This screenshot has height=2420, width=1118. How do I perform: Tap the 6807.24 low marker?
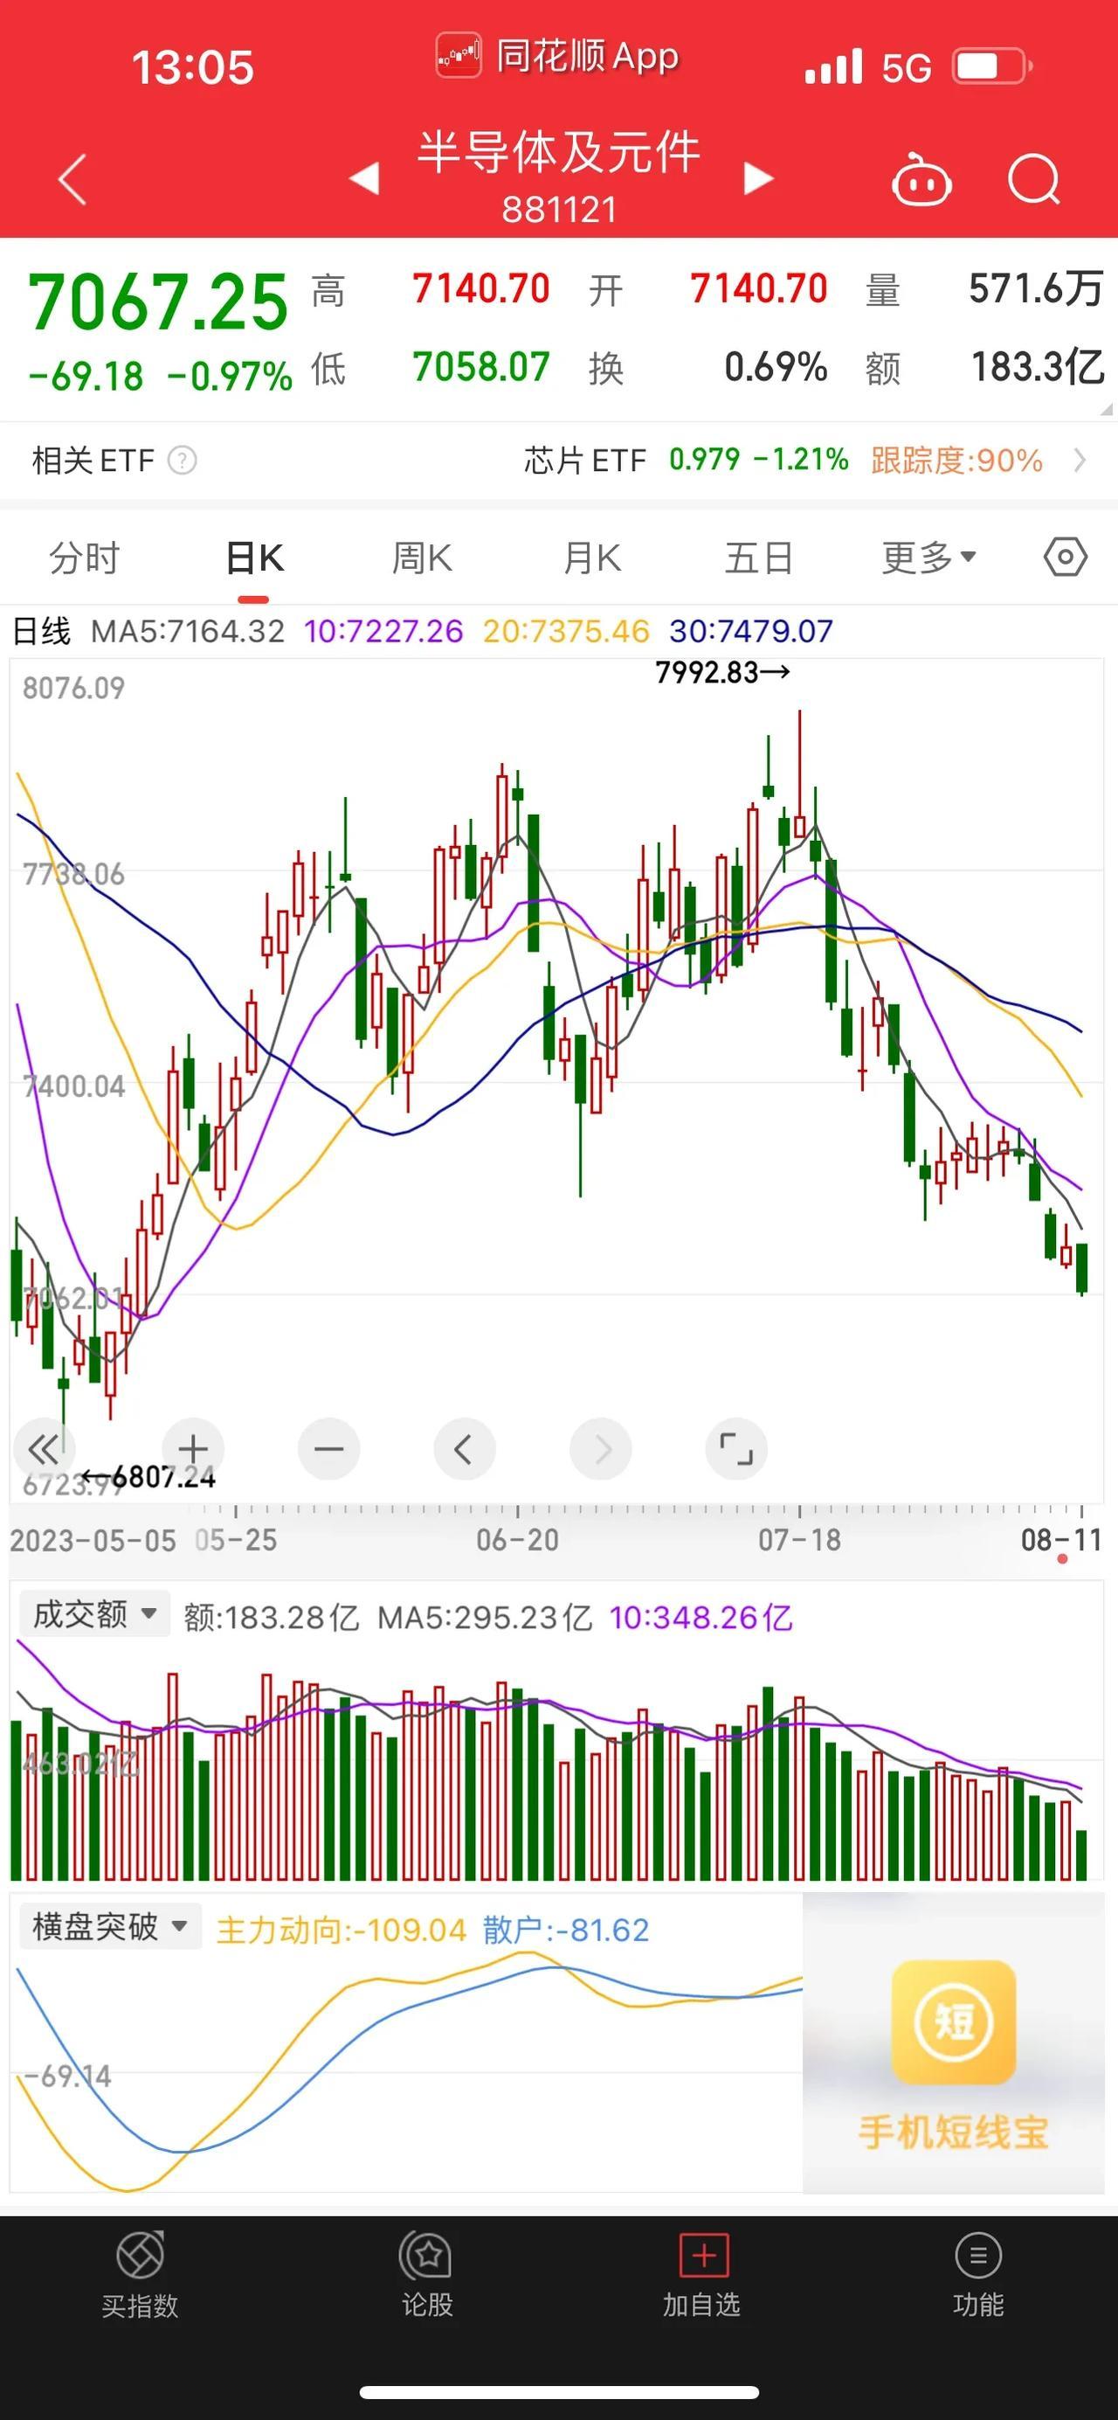tap(149, 1478)
